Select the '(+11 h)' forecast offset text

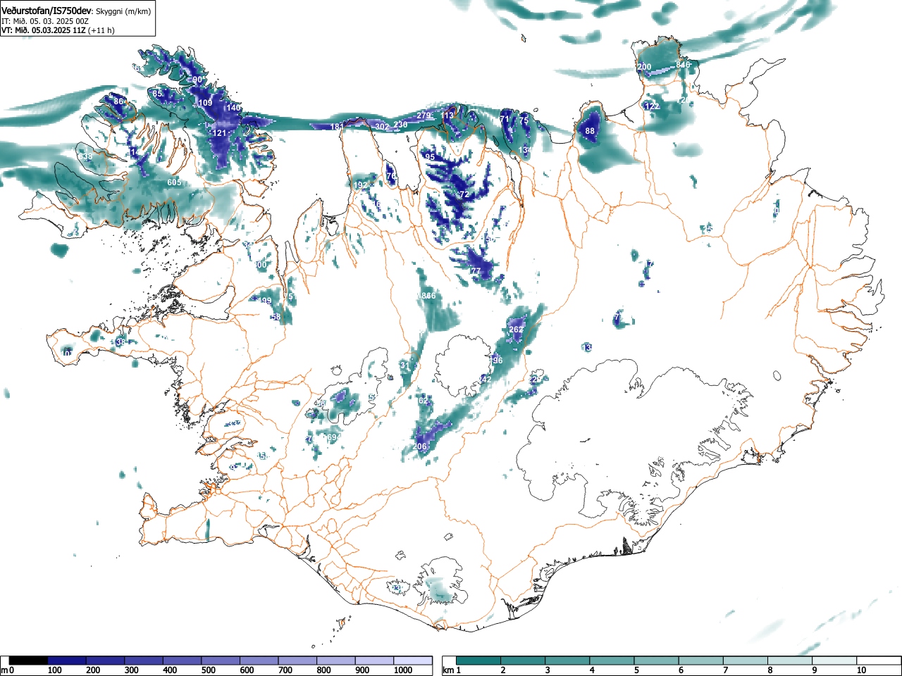coord(101,30)
